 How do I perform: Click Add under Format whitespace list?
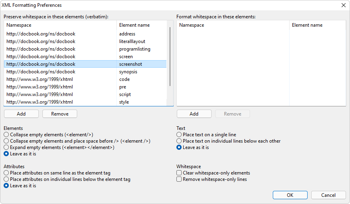pyautogui.click(x=194, y=114)
